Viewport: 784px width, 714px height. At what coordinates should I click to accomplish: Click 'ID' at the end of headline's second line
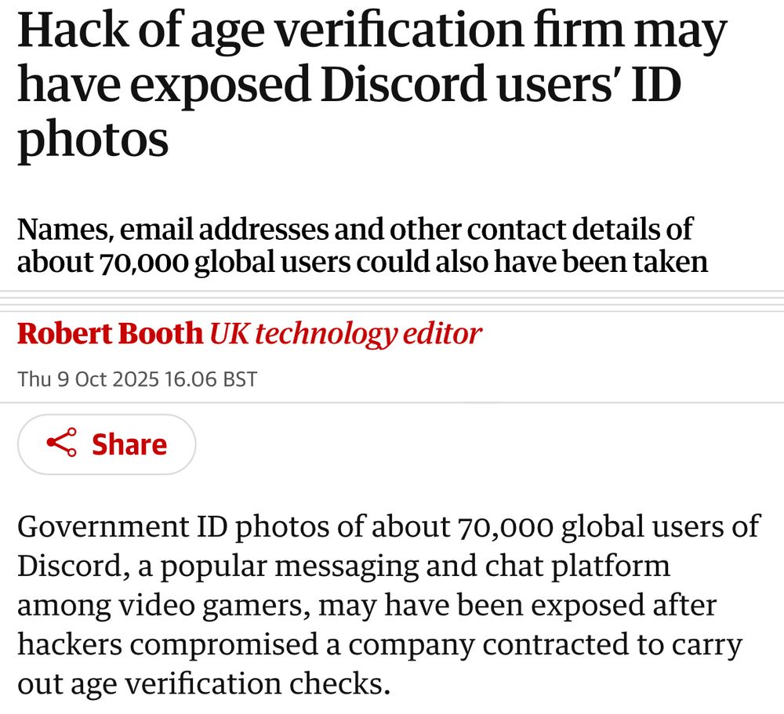point(656,84)
